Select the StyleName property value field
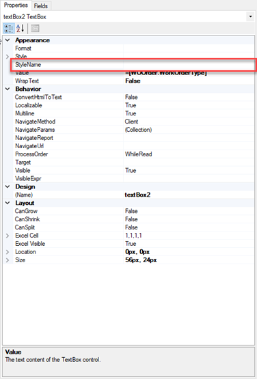Screen dimensions: 257x379 tap(189, 65)
